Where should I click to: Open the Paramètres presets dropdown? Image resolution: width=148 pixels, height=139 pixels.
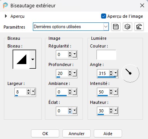106,27
